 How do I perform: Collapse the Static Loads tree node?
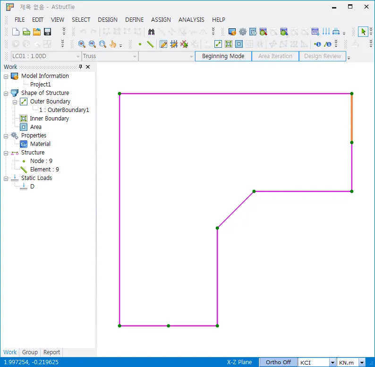[6, 179]
